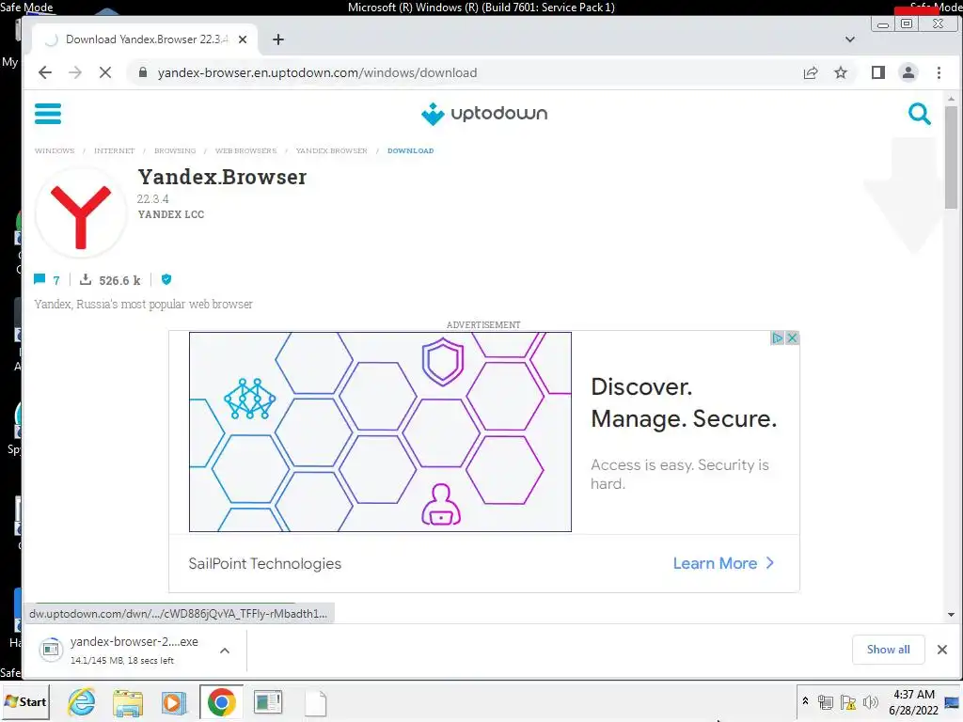Image resolution: width=963 pixels, height=722 pixels.
Task: Select the Download Yandex.Browser tab
Action: tap(145, 39)
